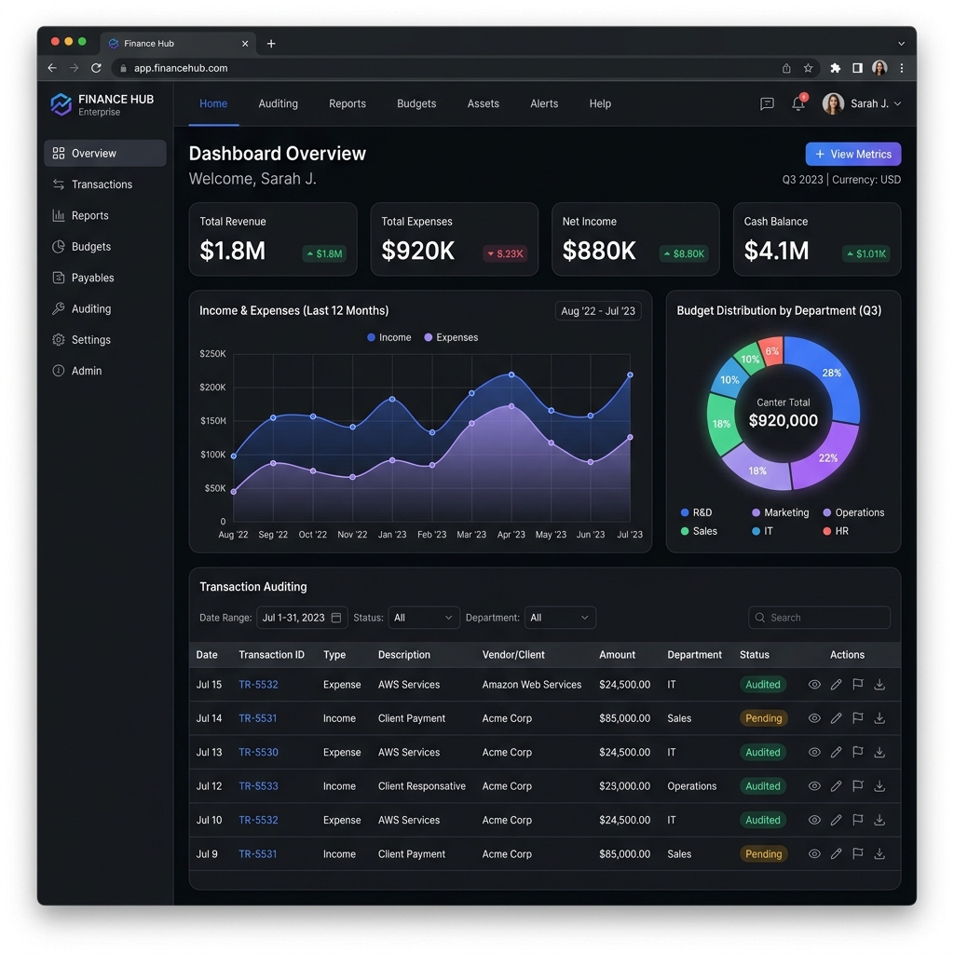Bookmark this page with the star icon
This screenshot has height=954, width=954.
pyautogui.click(x=808, y=68)
